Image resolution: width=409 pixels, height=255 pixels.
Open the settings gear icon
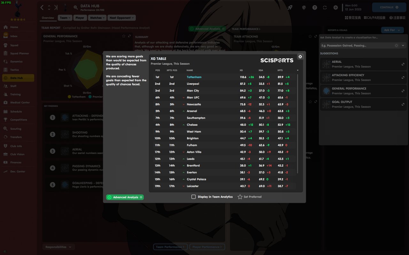pyautogui.click(x=336, y=7)
